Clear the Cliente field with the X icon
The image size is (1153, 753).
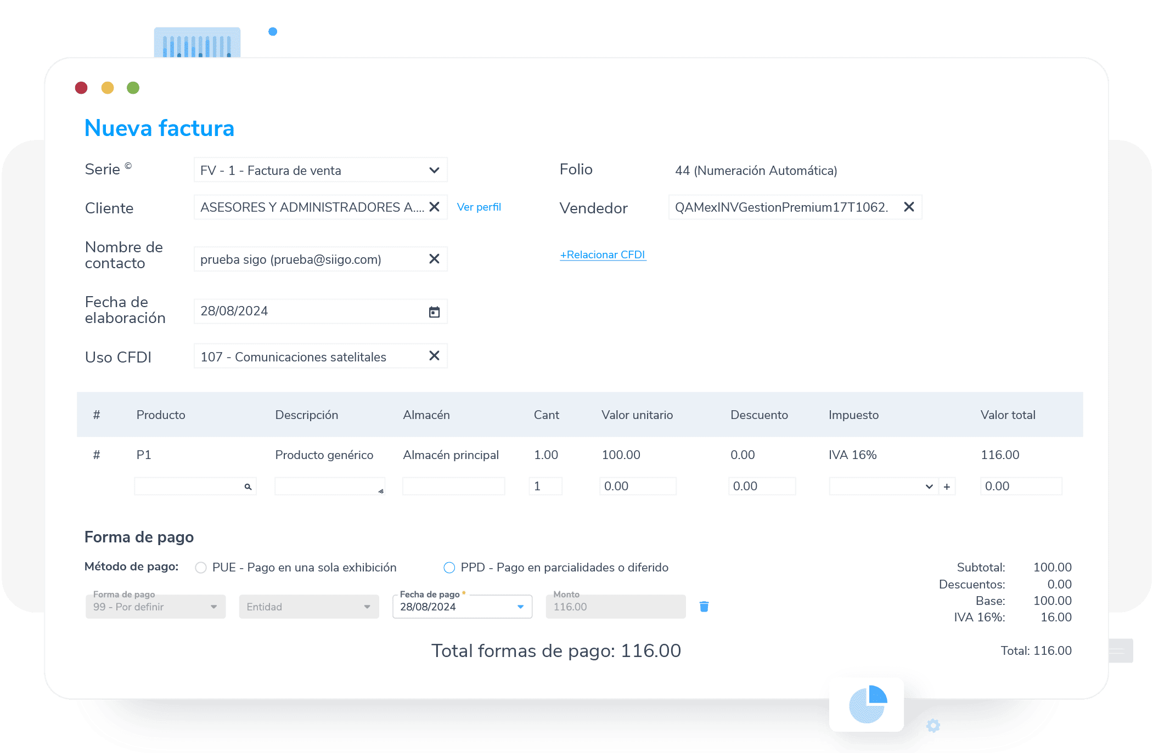tap(434, 207)
